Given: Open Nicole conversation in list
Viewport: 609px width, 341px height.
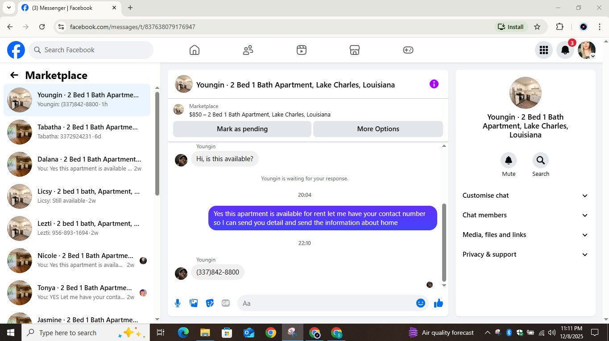Looking at the screenshot, I should [x=77, y=261].
